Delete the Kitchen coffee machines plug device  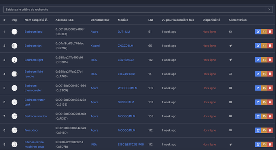[x=270, y=144]
